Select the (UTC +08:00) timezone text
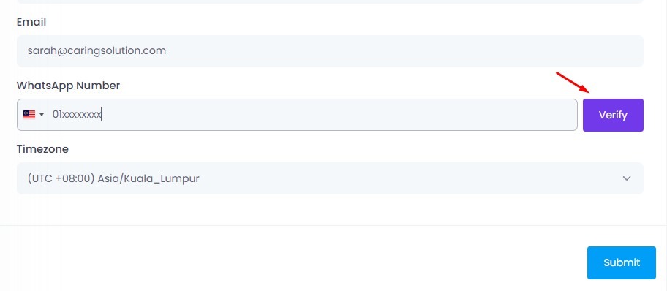This screenshot has height=291, width=667. click(61, 178)
